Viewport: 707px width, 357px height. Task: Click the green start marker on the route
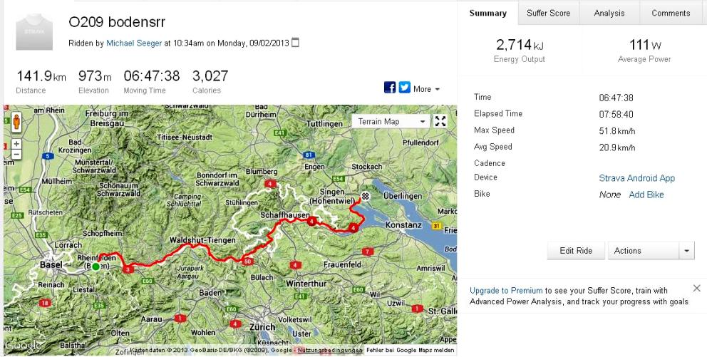click(96, 267)
